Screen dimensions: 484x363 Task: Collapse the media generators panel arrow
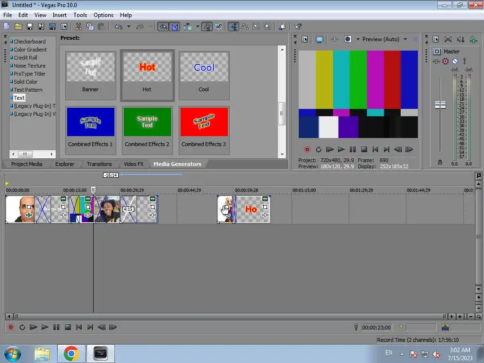point(5,43)
